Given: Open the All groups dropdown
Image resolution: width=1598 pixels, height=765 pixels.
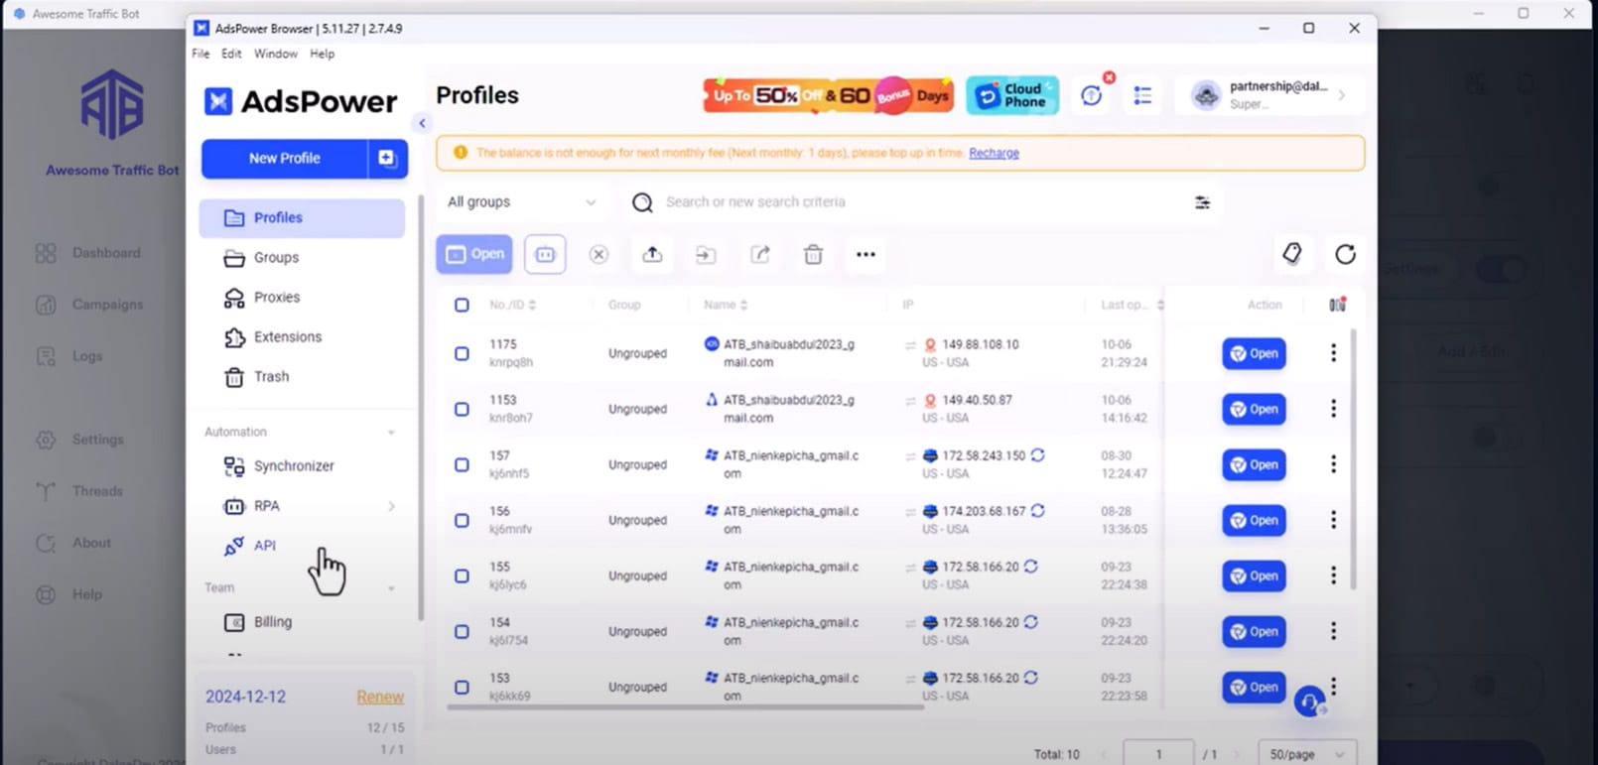Looking at the screenshot, I should coord(521,201).
